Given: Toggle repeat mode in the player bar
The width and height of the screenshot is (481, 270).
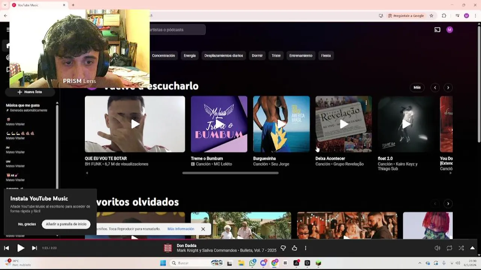Looking at the screenshot, I should coord(449,248).
